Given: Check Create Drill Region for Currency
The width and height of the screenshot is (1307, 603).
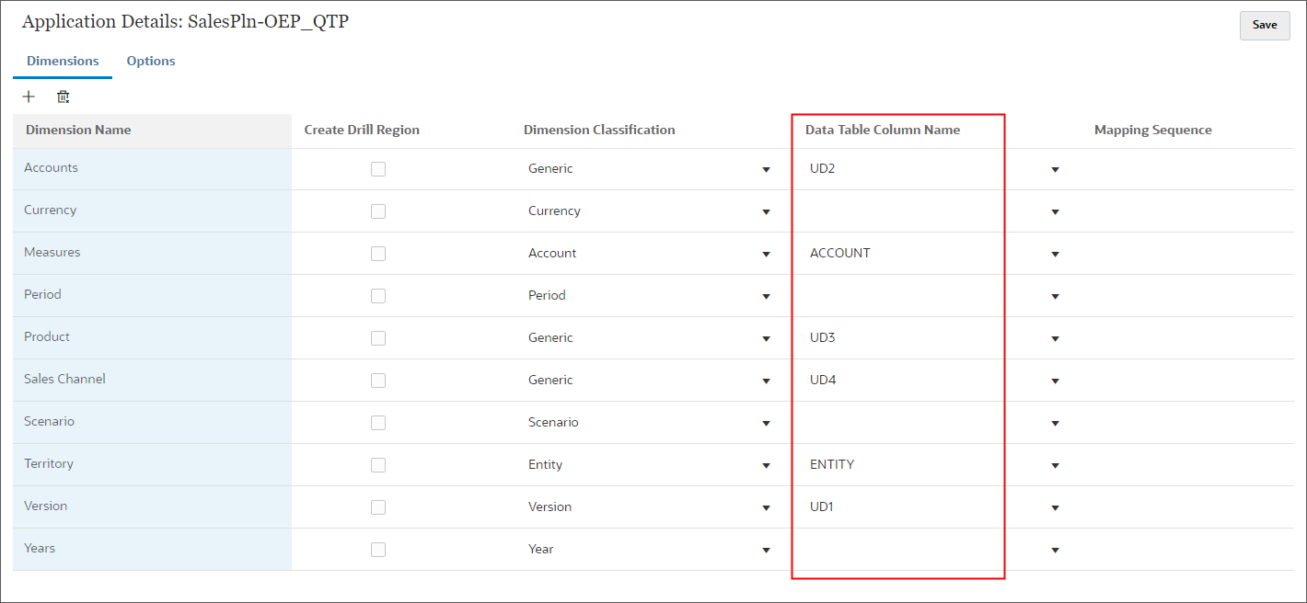Looking at the screenshot, I should coord(378,210).
